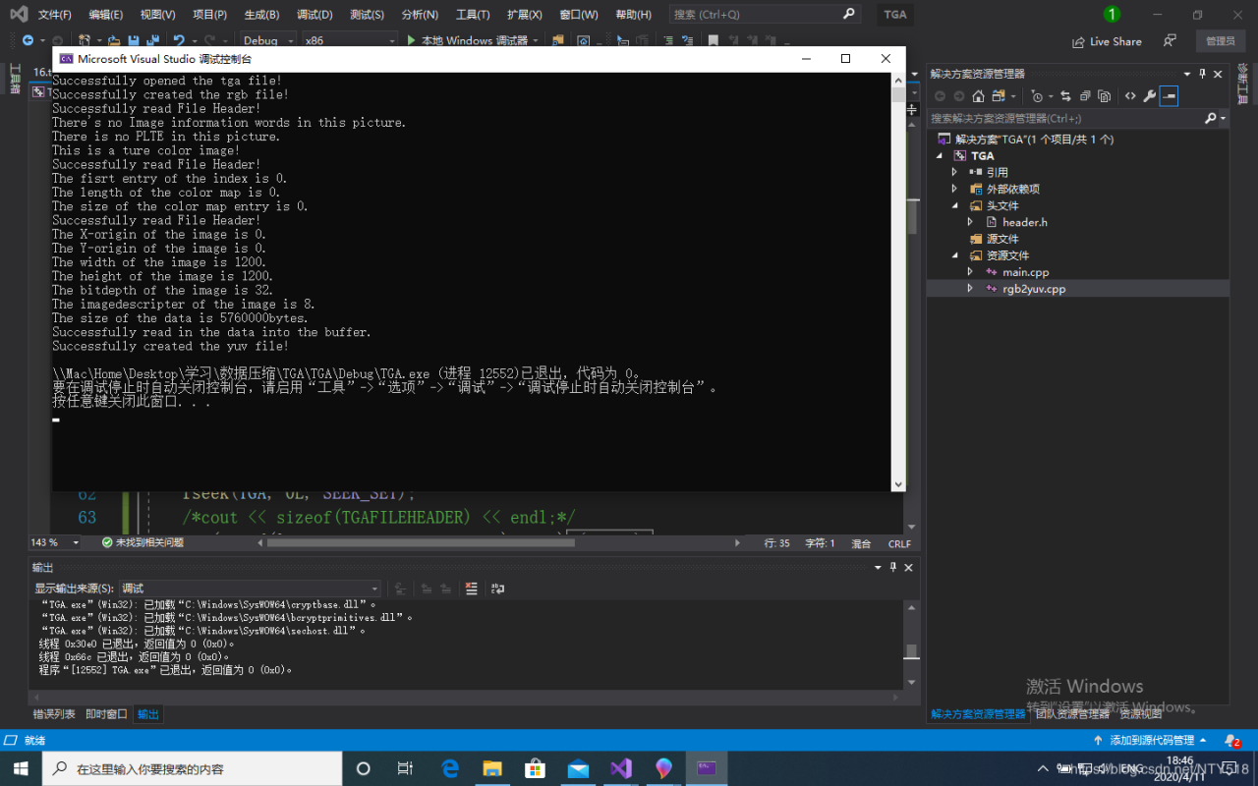Open the Mail app from the taskbar
The image size is (1258, 786).
pyautogui.click(x=578, y=768)
